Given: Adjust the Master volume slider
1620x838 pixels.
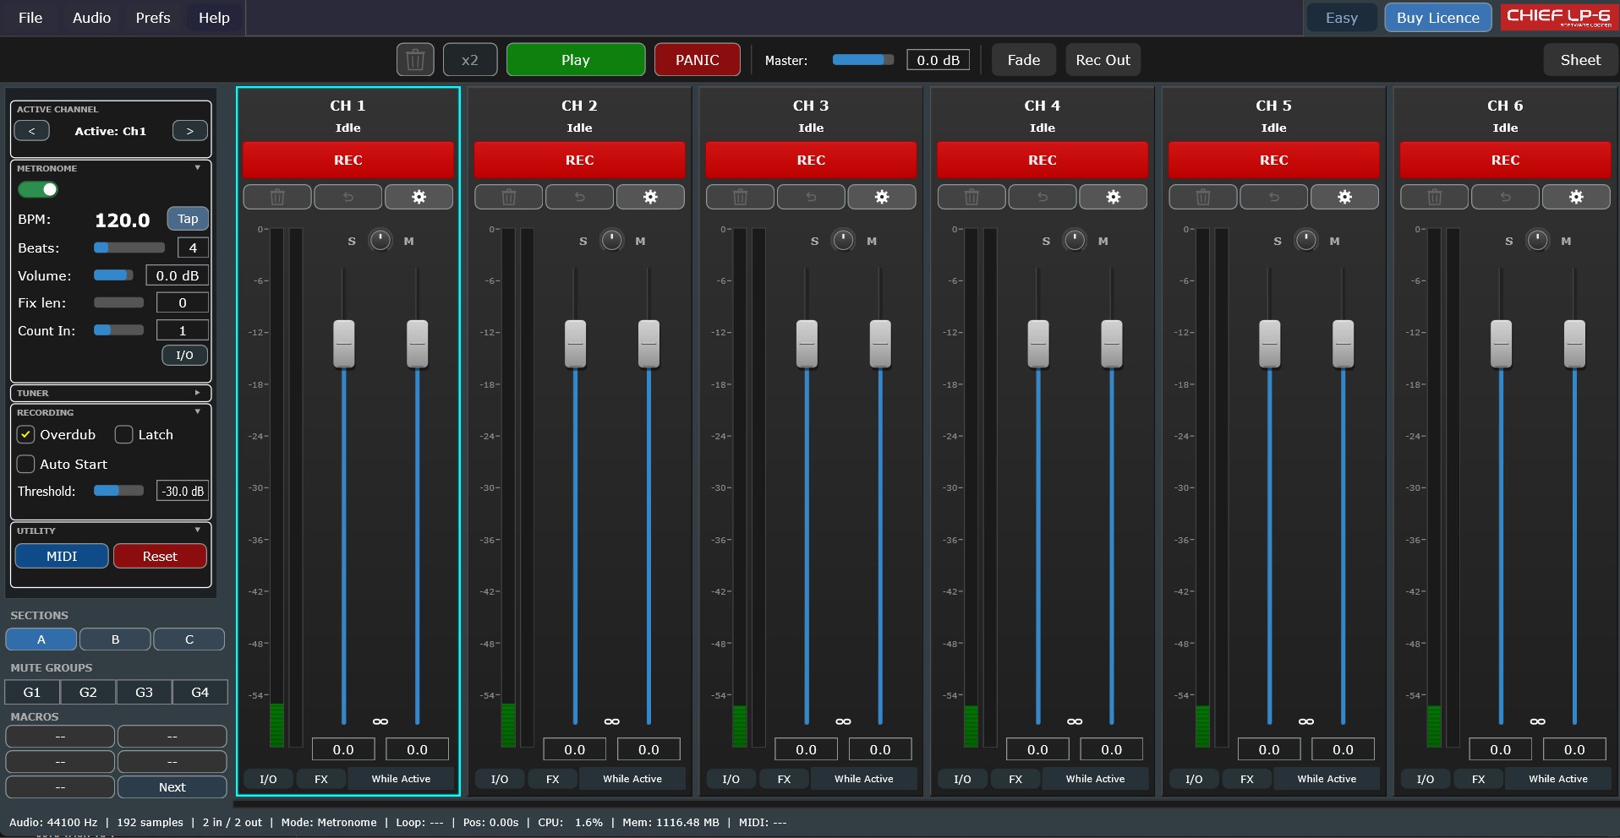Looking at the screenshot, I should [x=862, y=60].
